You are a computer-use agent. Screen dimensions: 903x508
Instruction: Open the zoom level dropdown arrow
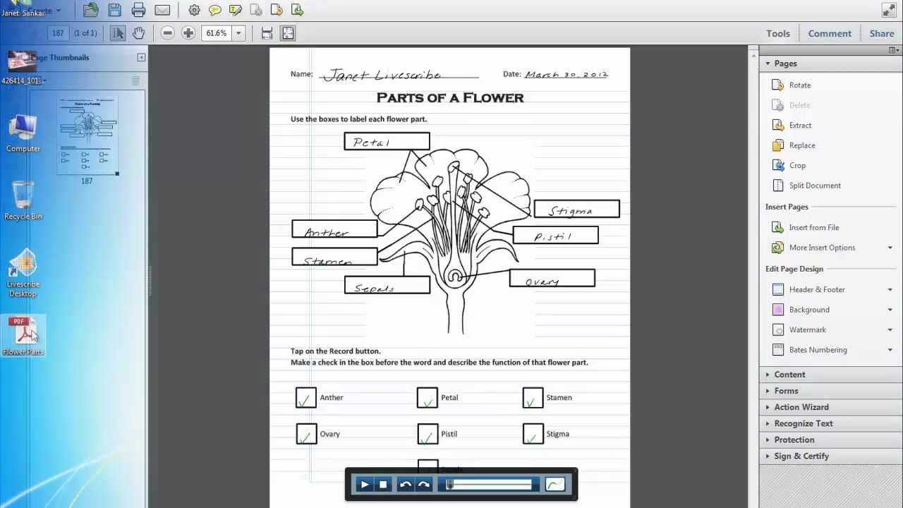(238, 33)
